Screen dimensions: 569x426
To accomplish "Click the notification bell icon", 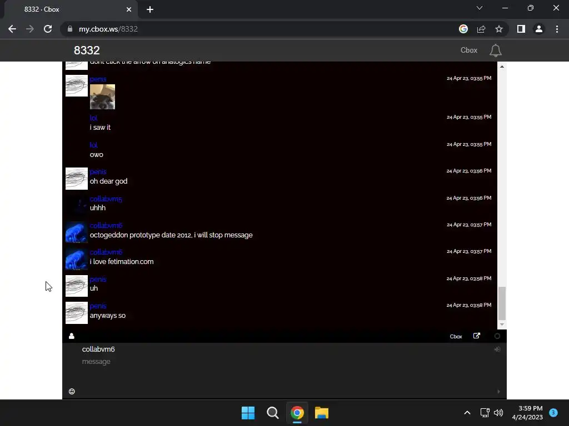I will tap(495, 50).
